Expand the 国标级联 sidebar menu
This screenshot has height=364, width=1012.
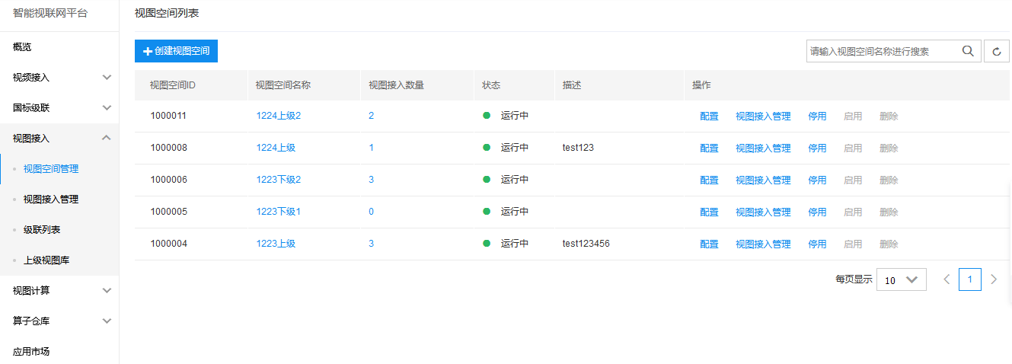coord(59,108)
